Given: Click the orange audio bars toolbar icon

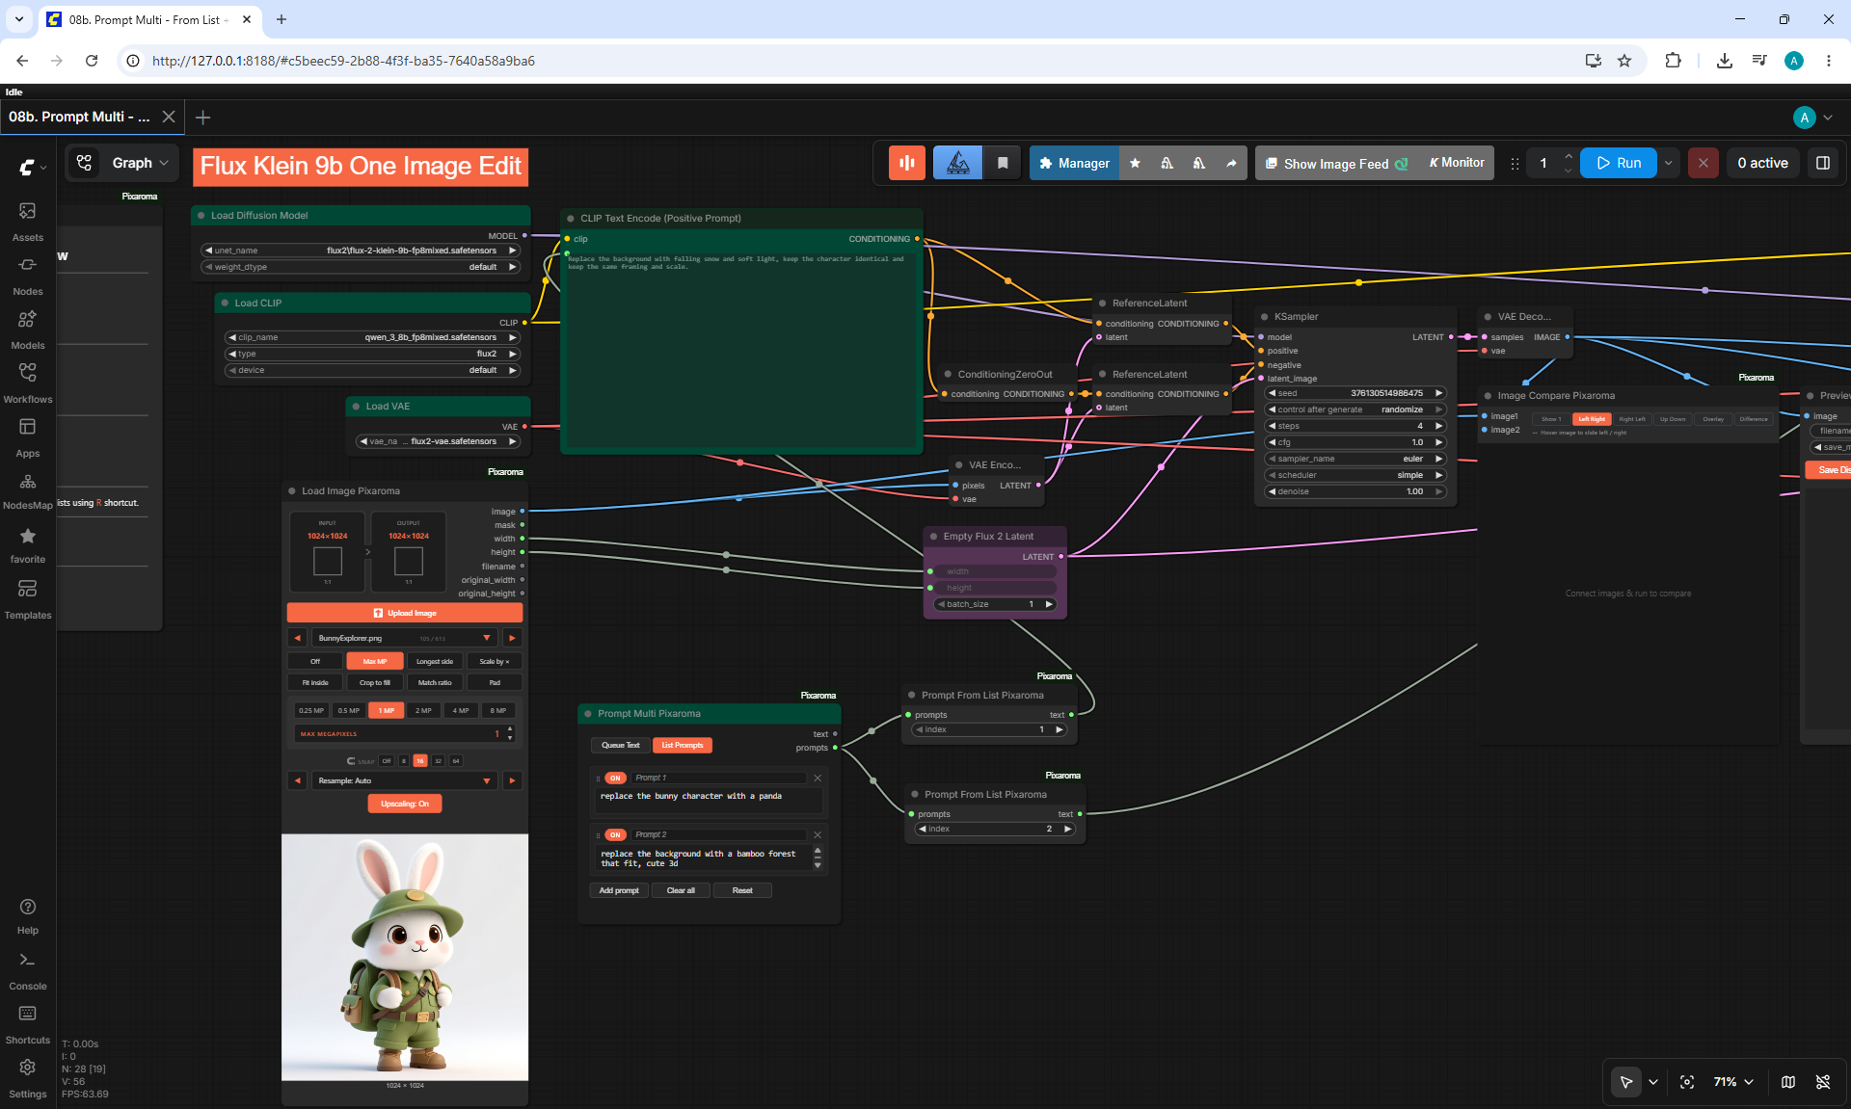Looking at the screenshot, I should click(907, 163).
